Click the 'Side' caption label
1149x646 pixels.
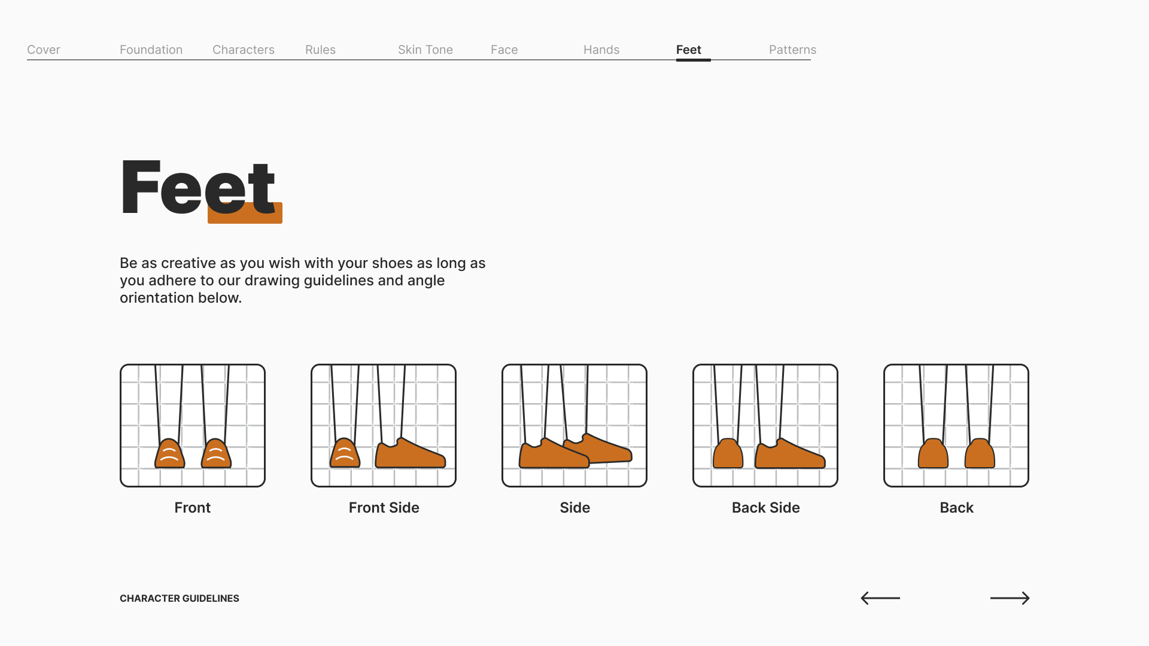[x=575, y=508]
